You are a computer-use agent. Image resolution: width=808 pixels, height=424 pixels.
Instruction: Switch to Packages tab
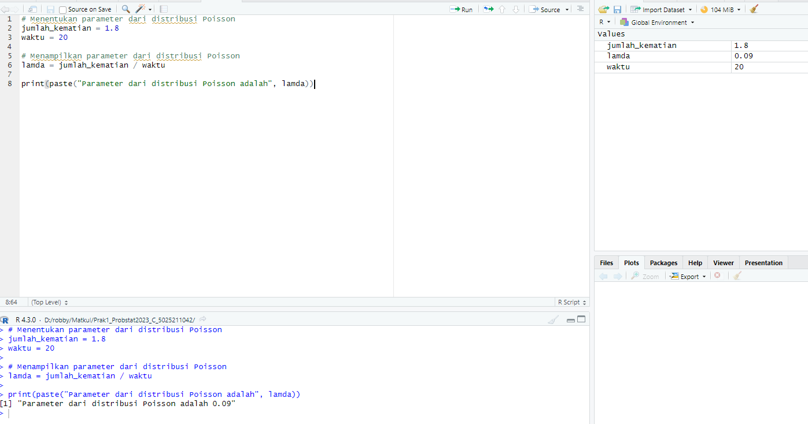coord(663,263)
